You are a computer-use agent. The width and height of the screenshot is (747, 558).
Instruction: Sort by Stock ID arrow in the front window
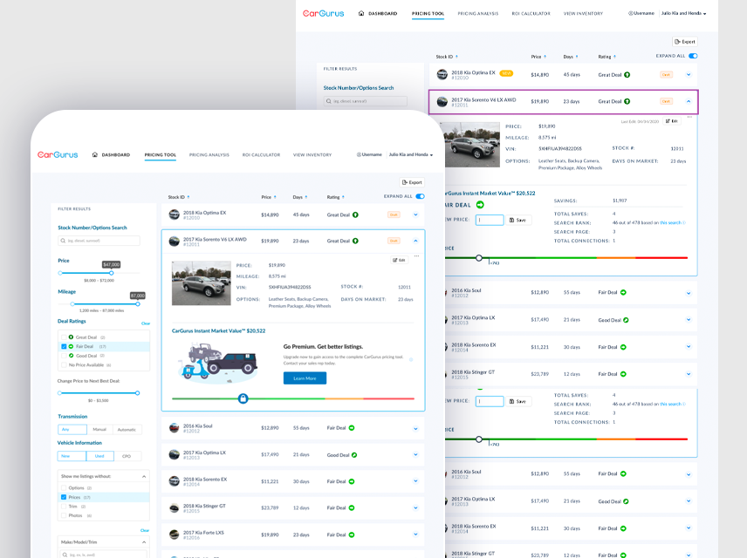[x=188, y=197]
